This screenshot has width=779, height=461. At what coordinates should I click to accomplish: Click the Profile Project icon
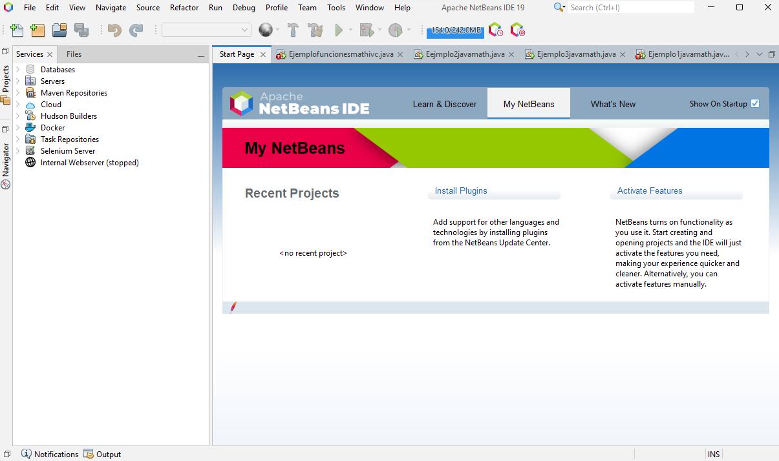[396, 30]
